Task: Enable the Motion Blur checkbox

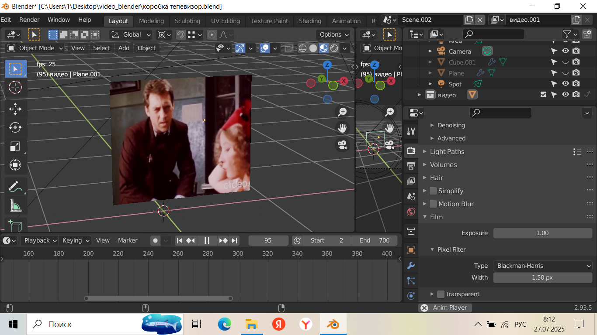Action: pyautogui.click(x=434, y=204)
